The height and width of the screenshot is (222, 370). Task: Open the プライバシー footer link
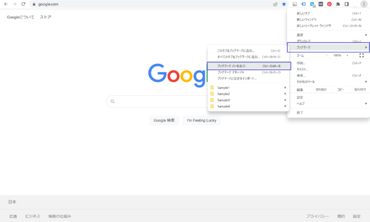click(x=317, y=216)
